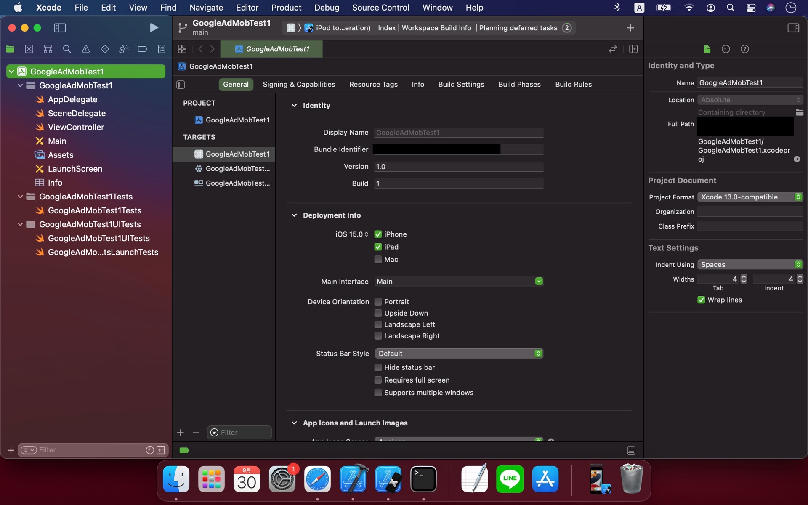This screenshot has height=505, width=808.
Task: Open the Indent Using Spaces dropdown
Action: pos(750,265)
